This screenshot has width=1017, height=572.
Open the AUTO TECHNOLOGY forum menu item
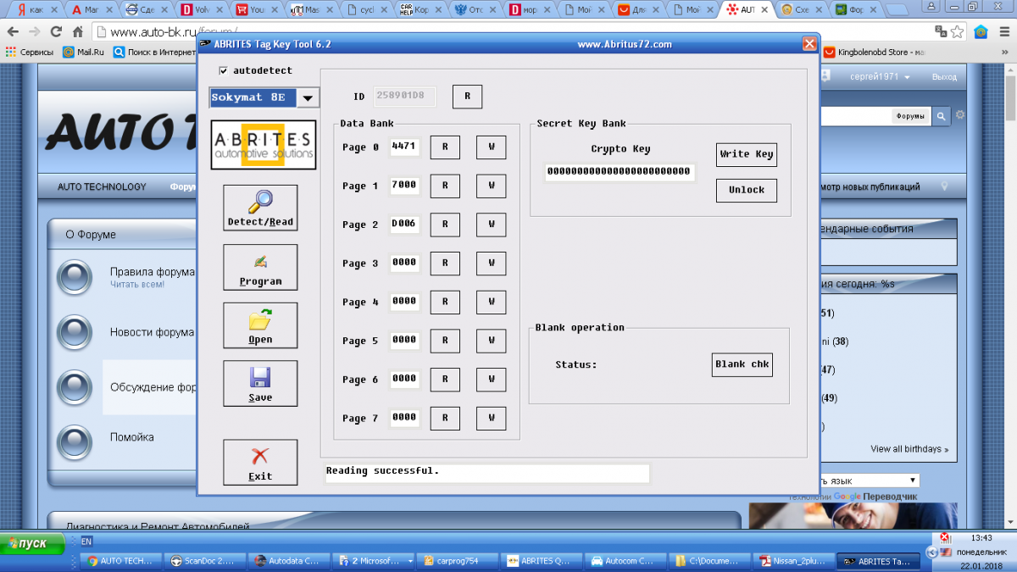tap(102, 186)
